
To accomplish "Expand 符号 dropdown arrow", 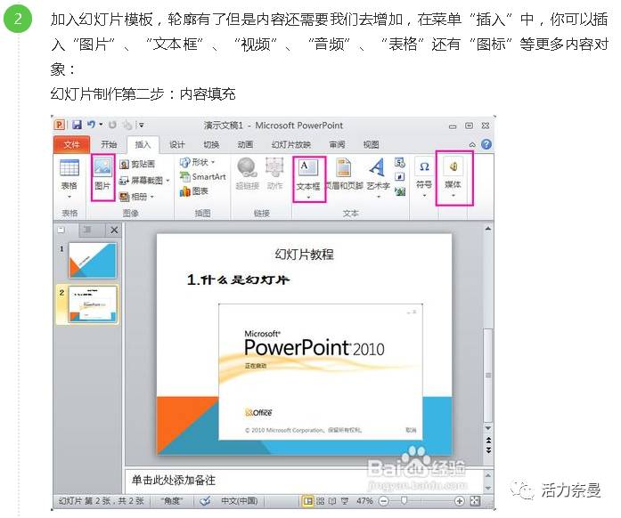I will [x=424, y=196].
